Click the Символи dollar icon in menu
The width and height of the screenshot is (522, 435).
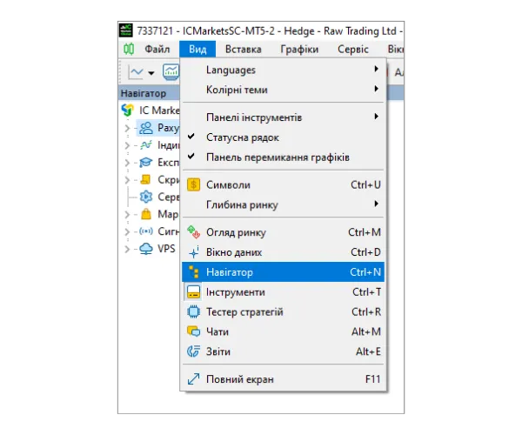click(x=194, y=184)
